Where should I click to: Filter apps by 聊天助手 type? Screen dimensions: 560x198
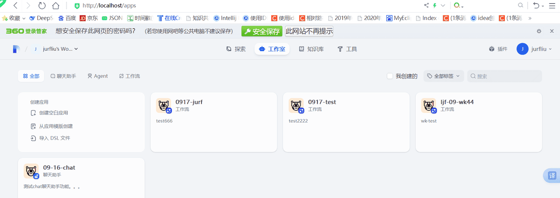click(x=63, y=76)
